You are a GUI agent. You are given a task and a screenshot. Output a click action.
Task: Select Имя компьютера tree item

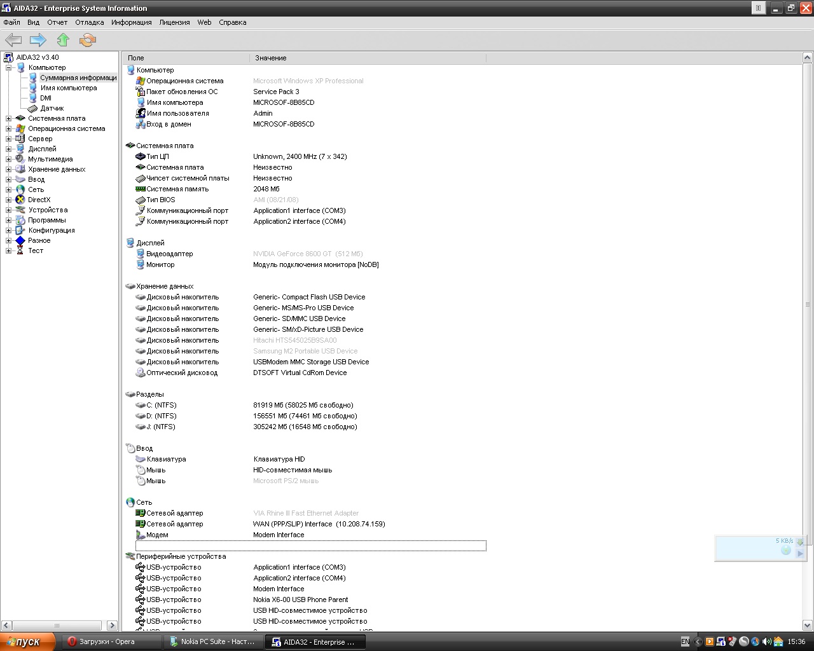pos(69,88)
